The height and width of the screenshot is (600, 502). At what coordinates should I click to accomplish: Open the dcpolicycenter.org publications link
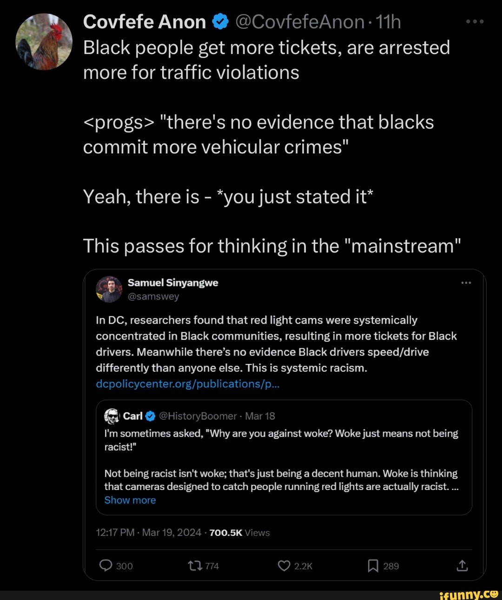[187, 384]
